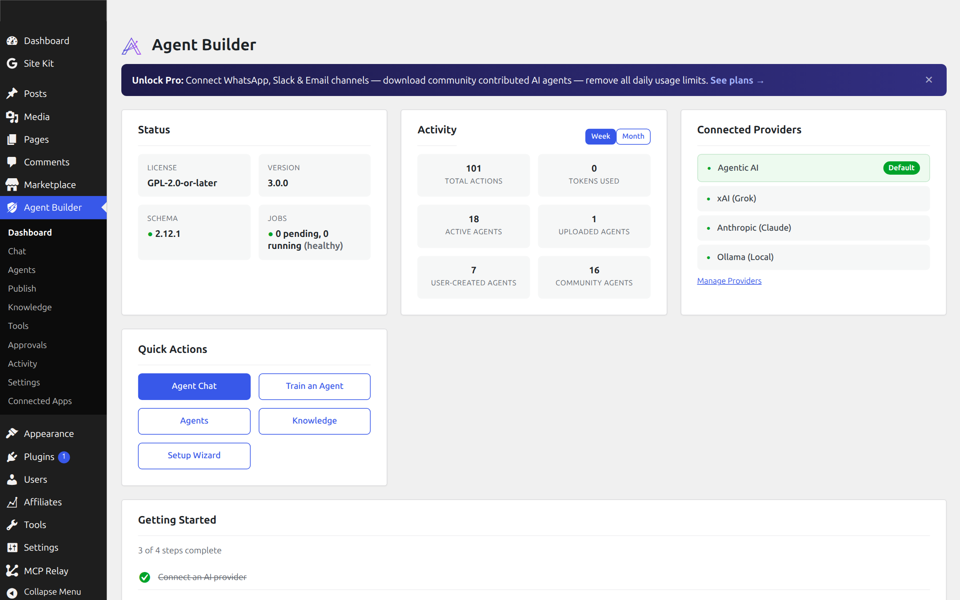Image resolution: width=960 pixels, height=600 pixels.
Task: Click the MCP Relay icon
Action: coord(12,571)
